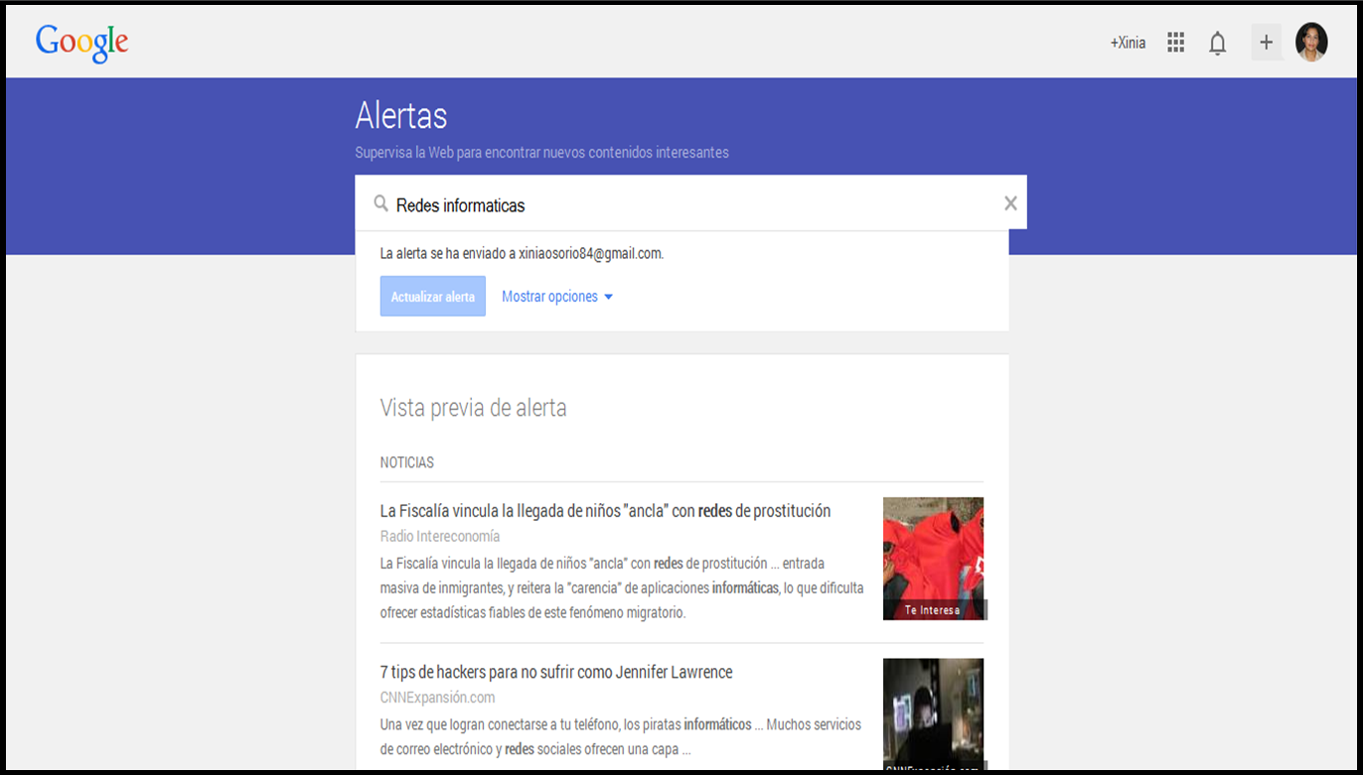Click into the Redes informaticas search field

690,203
